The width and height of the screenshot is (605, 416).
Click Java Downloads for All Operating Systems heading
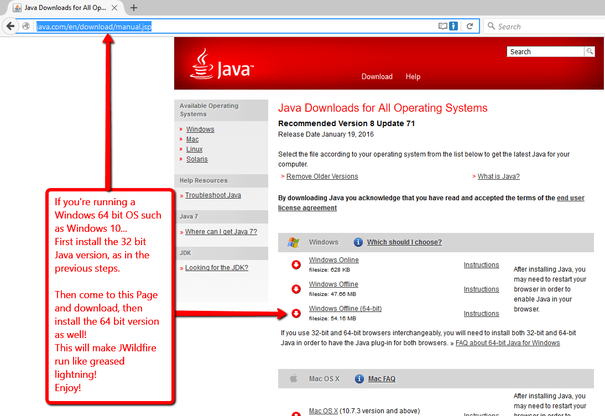coord(383,108)
